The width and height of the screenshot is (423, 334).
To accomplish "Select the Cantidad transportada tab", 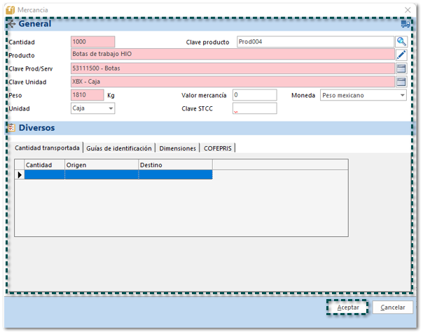I will [45, 148].
